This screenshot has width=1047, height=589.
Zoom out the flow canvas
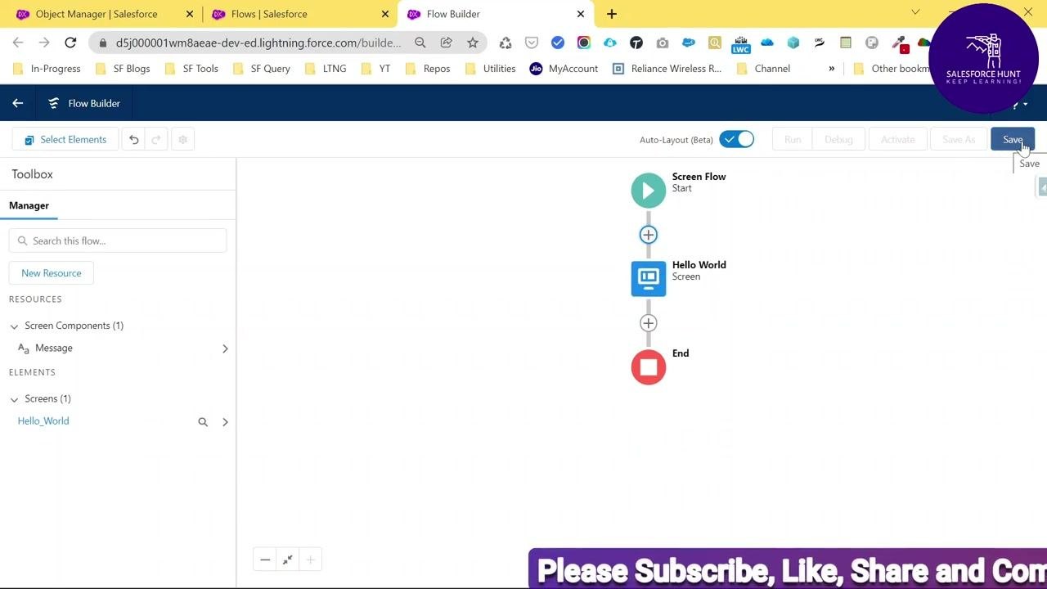[x=265, y=560]
